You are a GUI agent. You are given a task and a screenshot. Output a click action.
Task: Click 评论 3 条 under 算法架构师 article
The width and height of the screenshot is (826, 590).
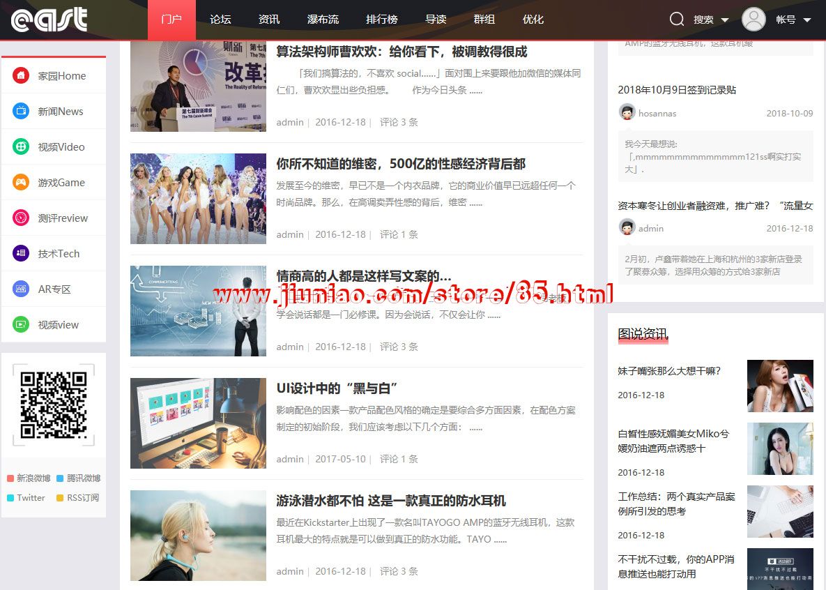point(399,122)
